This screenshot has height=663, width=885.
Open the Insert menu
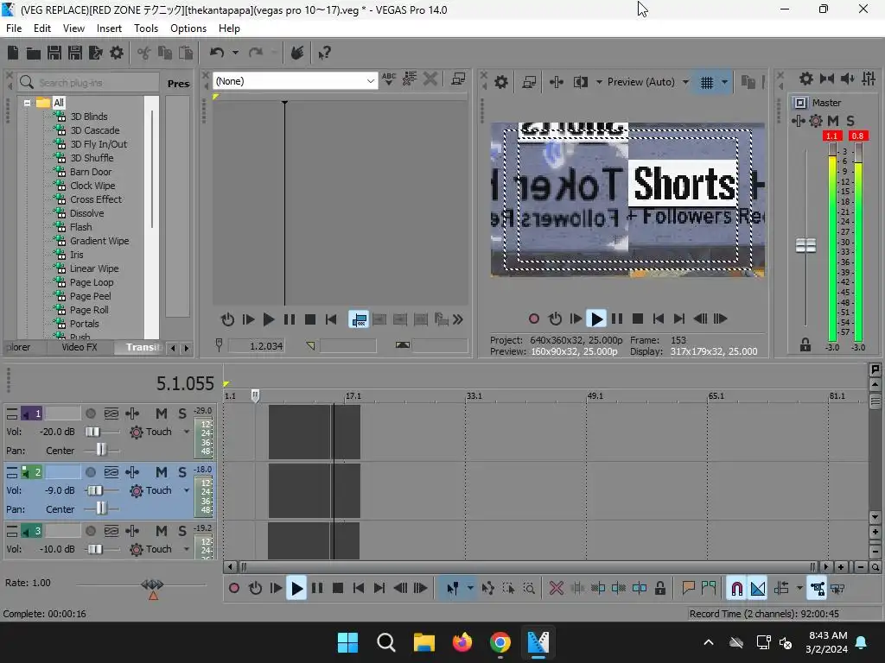click(x=109, y=28)
